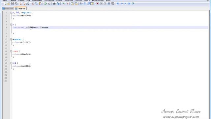Switch to the other document tab beside style.css
The image size is (211, 119).
click(x=8, y=9)
